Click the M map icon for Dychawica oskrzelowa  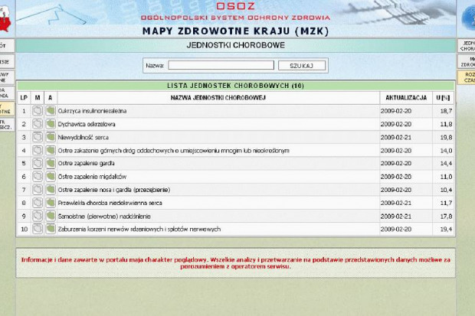[x=38, y=124]
